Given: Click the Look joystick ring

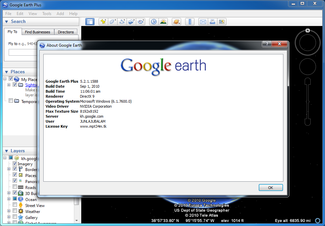Looking at the screenshot, I should 308,43.
